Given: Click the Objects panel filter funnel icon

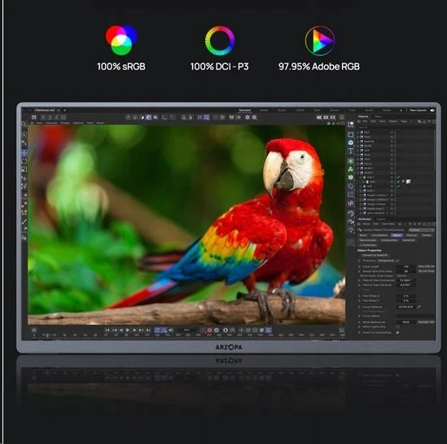Looking at the screenshot, I should coord(429,121).
